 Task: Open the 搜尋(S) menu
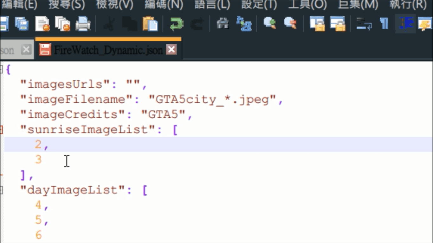(67, 5)
